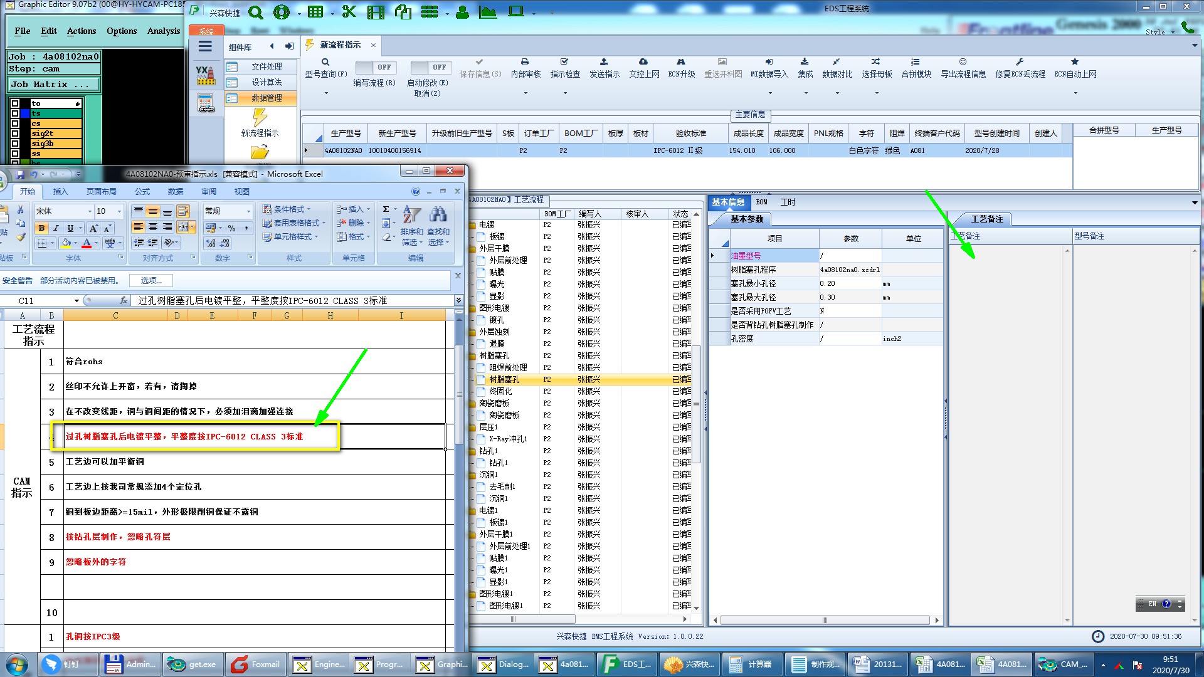Viewport: 1204px width, 677px height.
Task: Open the Excel font size dropdown
Action: [120, 211]
